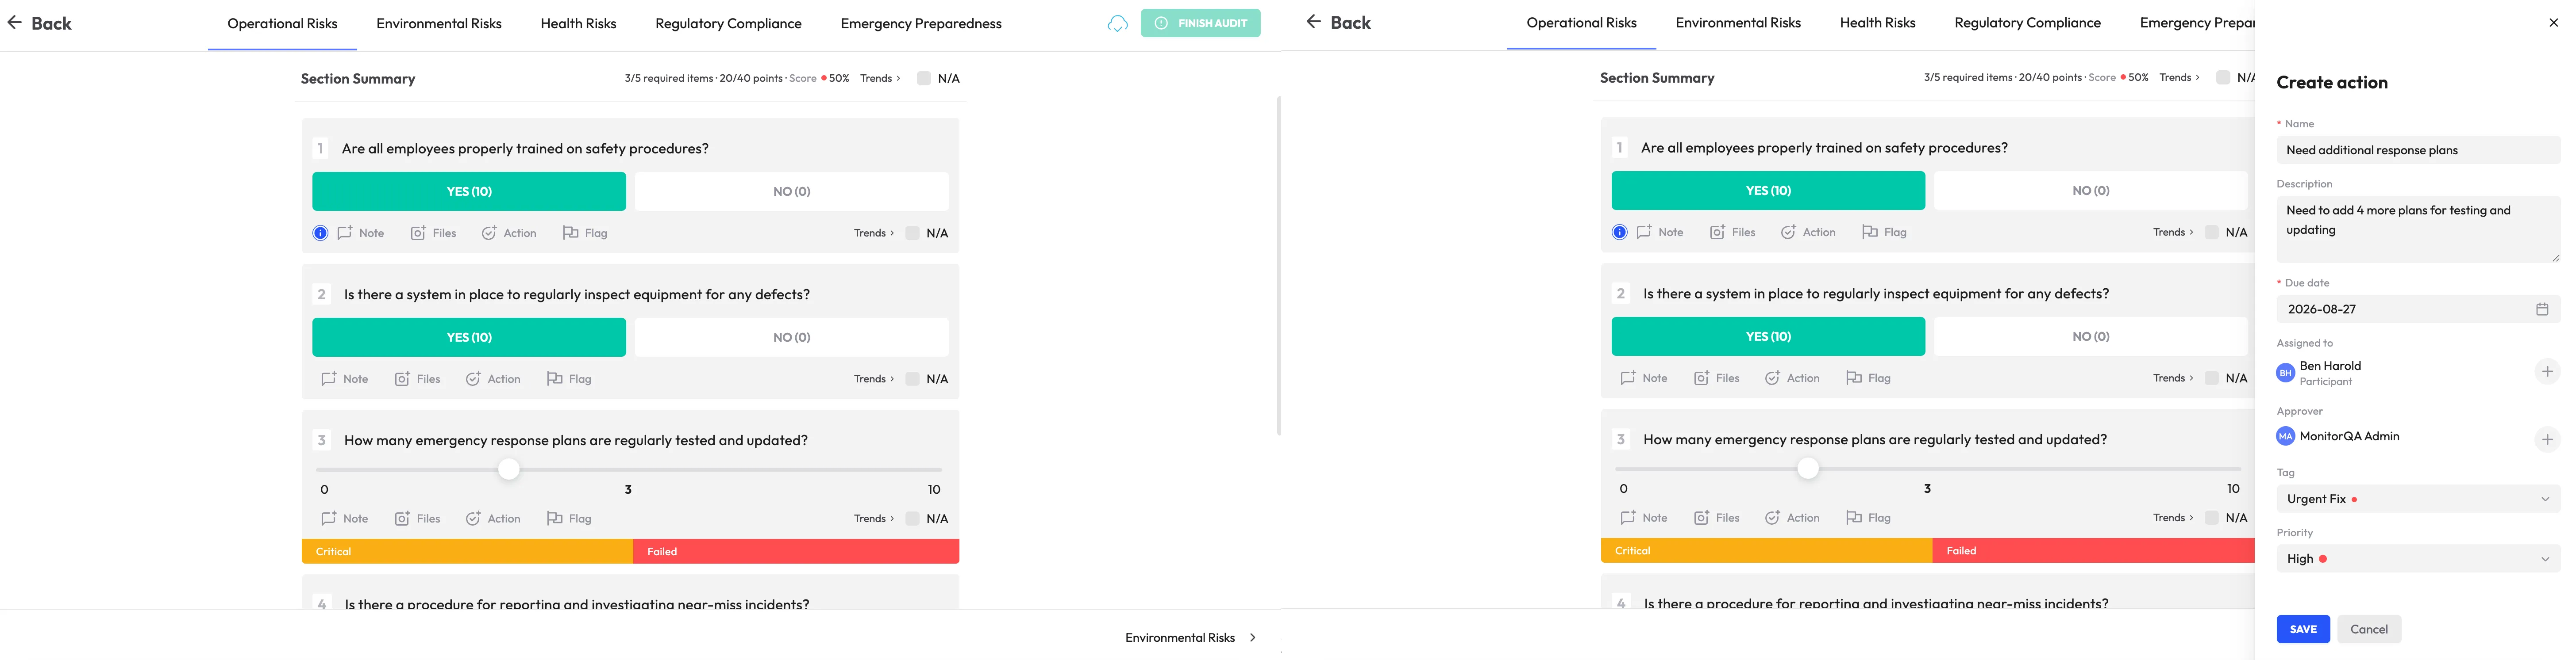Open the Tag dropdown showing Urgent Fix
Viewport: 2576px width, 660px height.
(2417, 498)
